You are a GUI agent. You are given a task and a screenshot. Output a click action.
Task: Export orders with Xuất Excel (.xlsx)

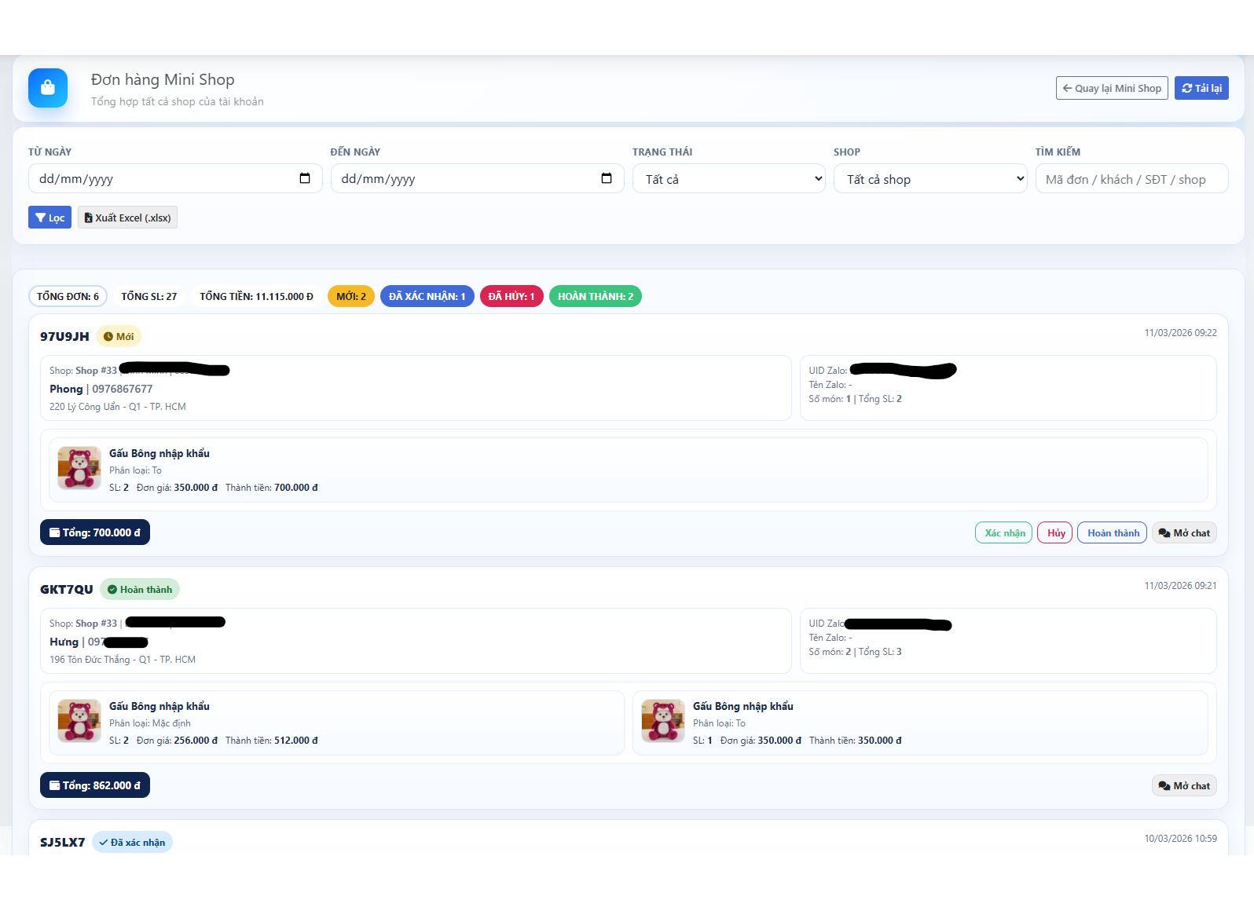pos(127,218)
